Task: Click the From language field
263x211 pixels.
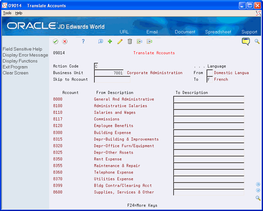Action: (x=210, y=73)
